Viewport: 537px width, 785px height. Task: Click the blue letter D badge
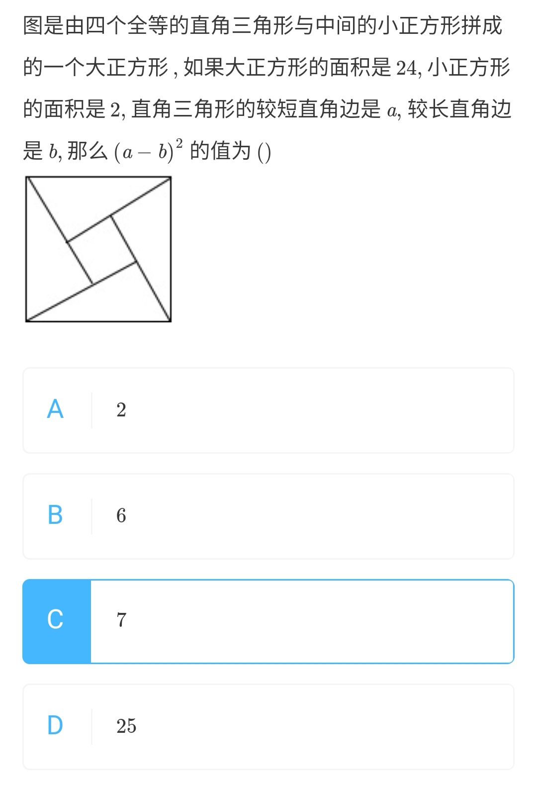tap(56, 726)
